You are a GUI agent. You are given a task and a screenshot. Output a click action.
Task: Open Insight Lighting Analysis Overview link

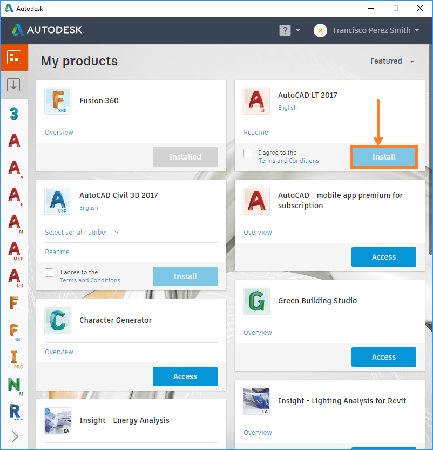(258, 433)
